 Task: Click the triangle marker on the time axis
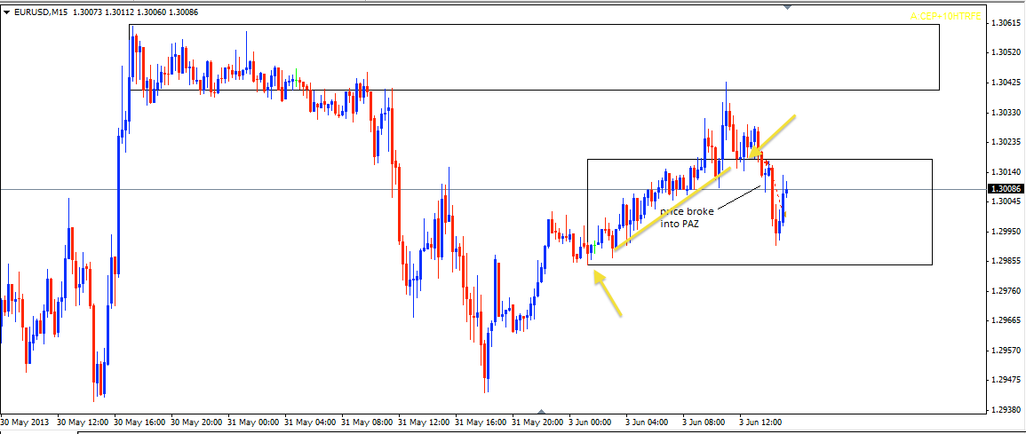[541, 411]
